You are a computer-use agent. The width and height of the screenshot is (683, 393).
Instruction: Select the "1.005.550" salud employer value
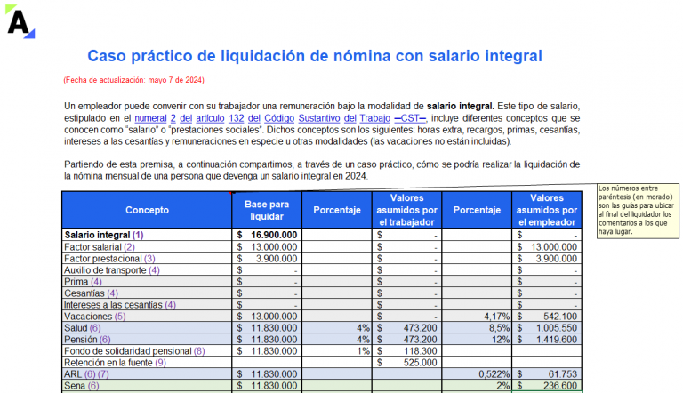coord(547,327)
